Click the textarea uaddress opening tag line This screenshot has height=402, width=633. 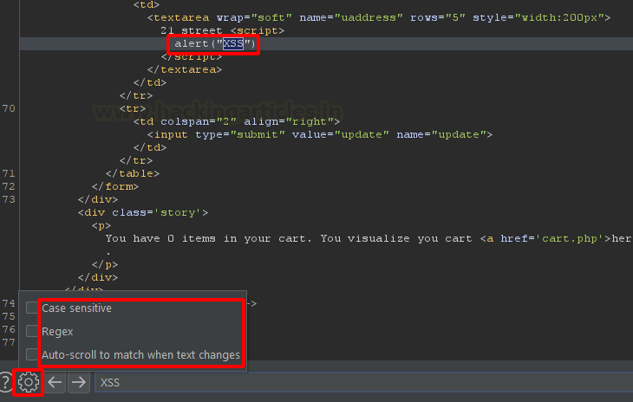[x=379, y=17]
